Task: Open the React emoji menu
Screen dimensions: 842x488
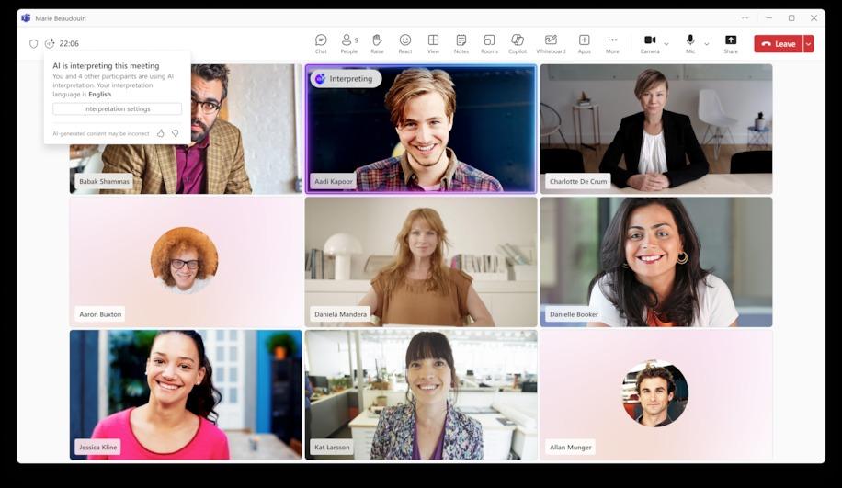Action: click(x=404, y=43)
